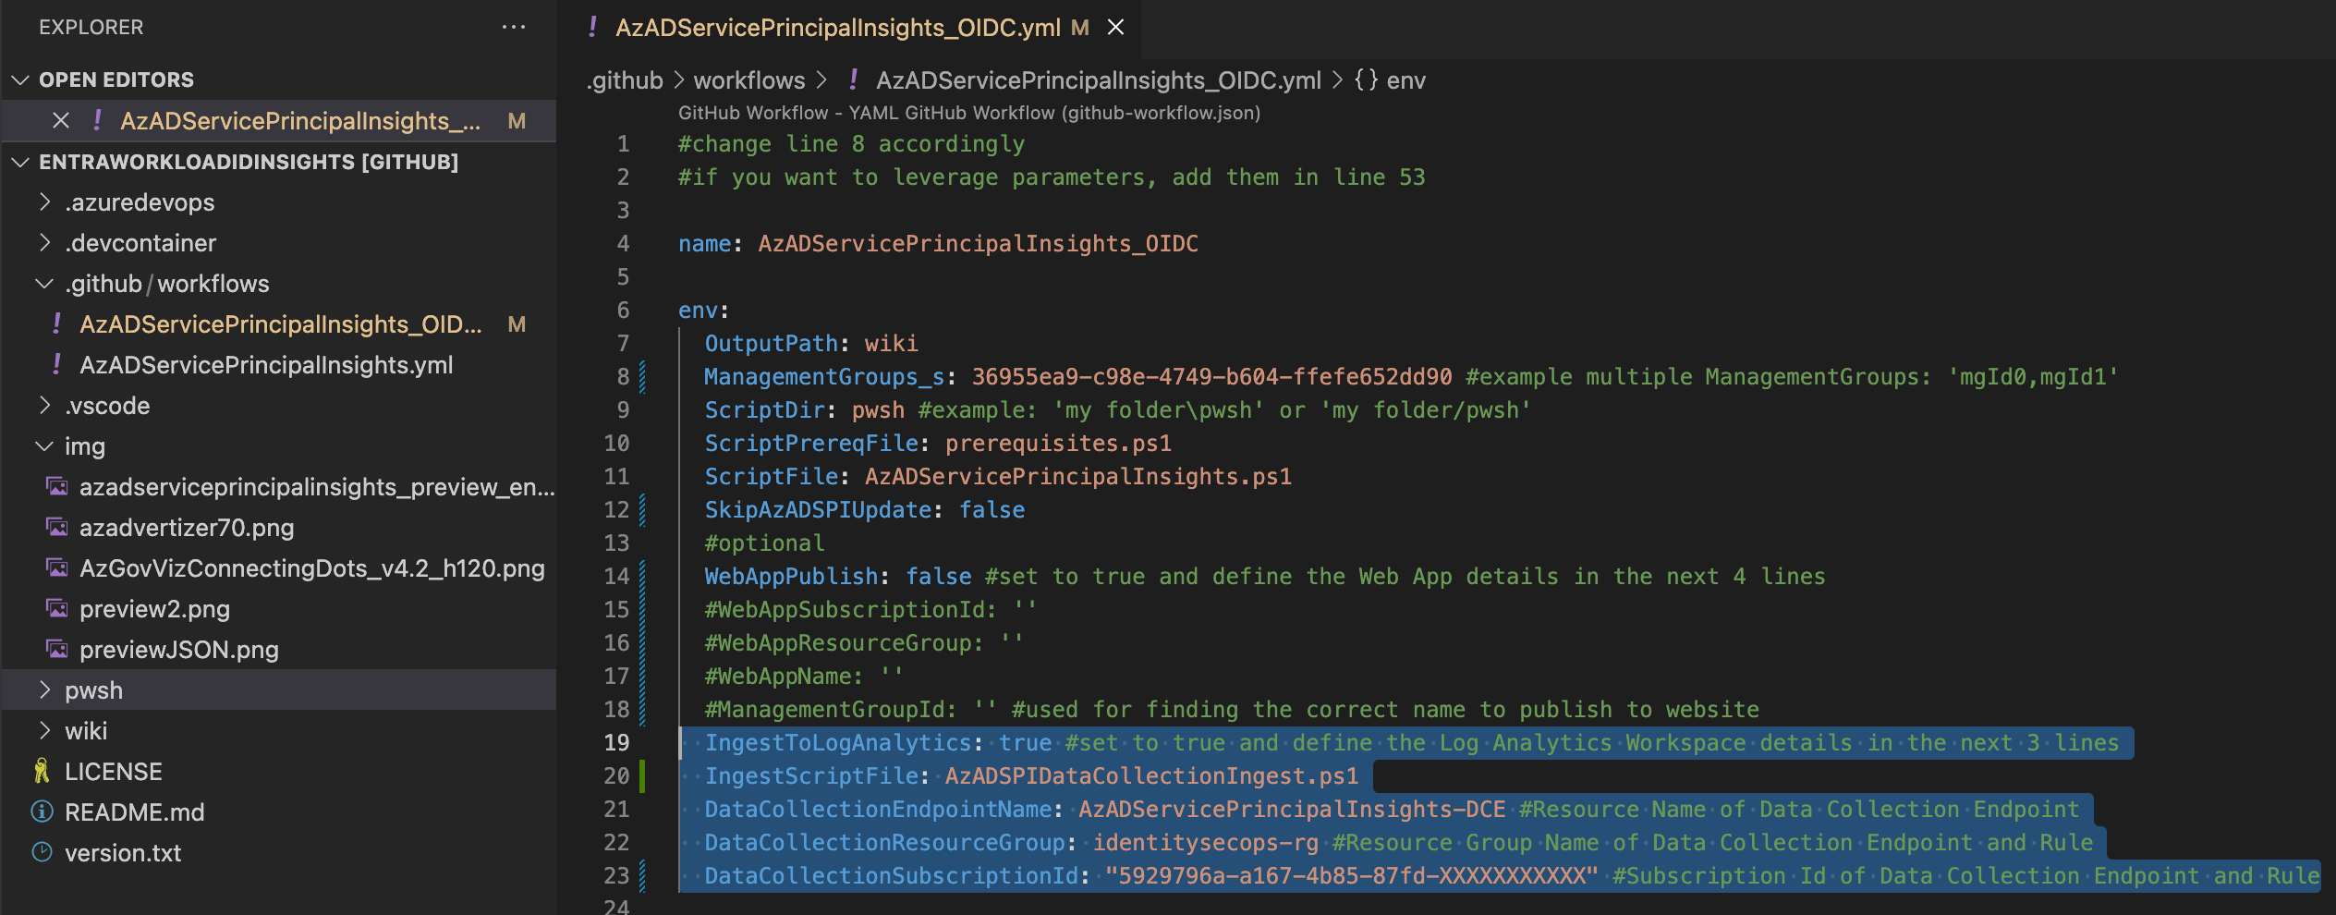Click DataCollectionEndpointName key on line 21
The image size is (2336, 915).
[x=878, y=810]
